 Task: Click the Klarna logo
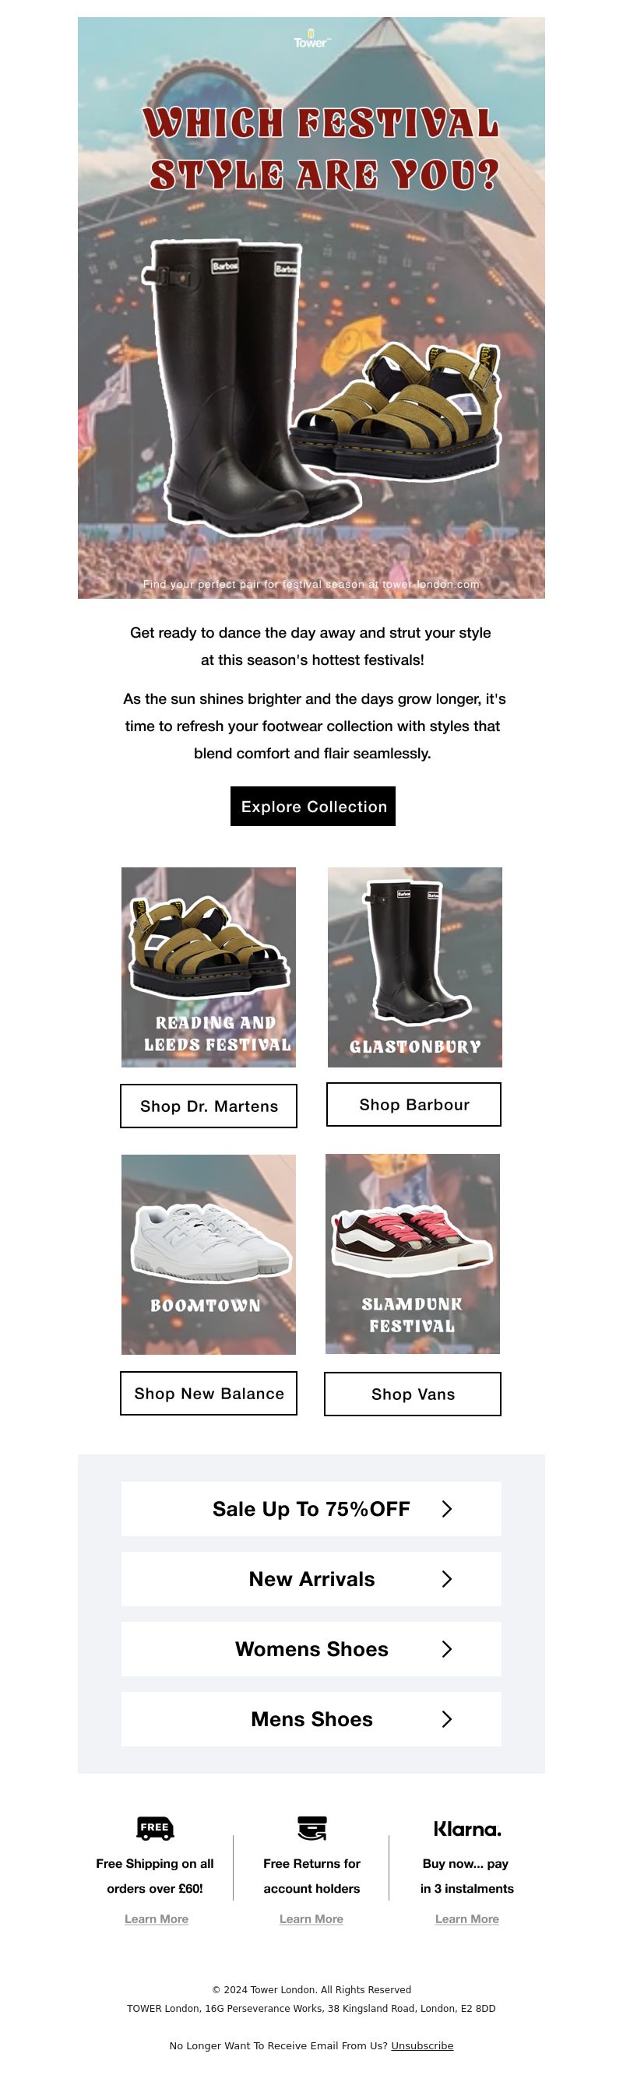pyautogui.click(x=466, y=1828)
